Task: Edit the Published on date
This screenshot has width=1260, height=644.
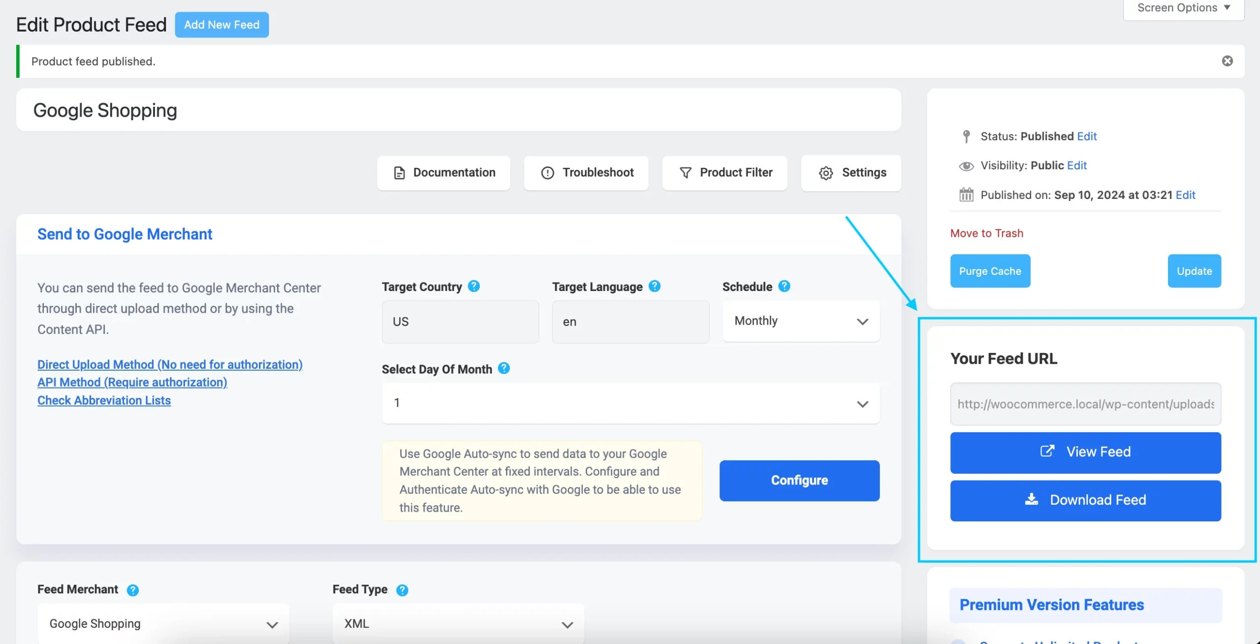Action: [x=1185, y=195]
